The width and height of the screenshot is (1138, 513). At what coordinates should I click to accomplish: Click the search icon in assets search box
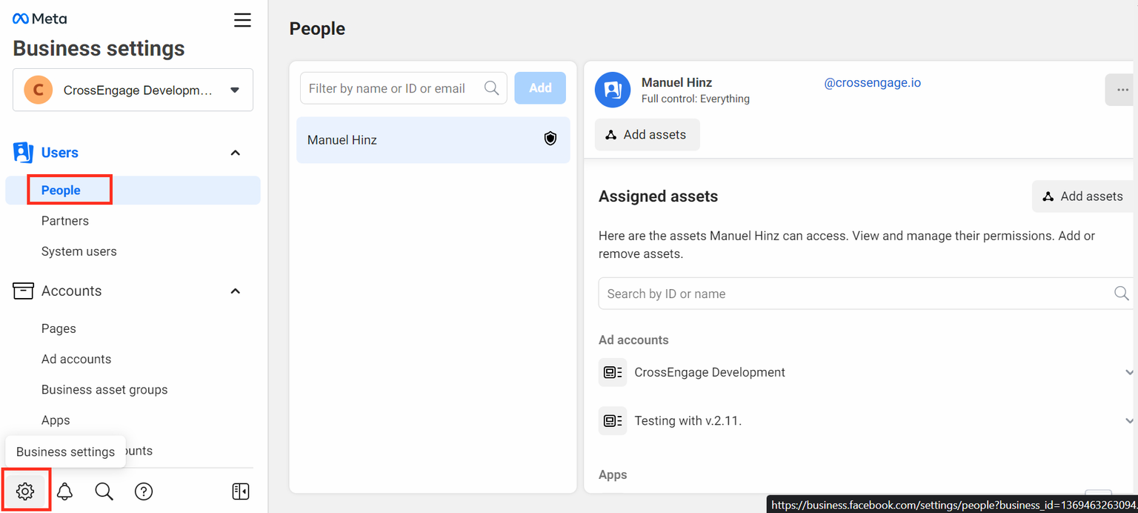coord(1122,294)
